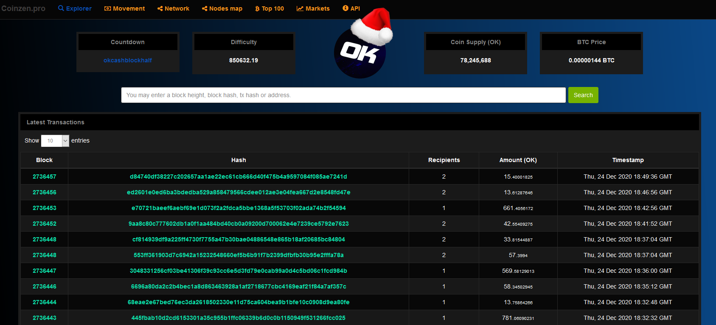716x325 pixels.
Task: Open transaction hash starting ed2601e0
Action: [239, 192]
